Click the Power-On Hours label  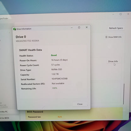[x=28, y=60]
